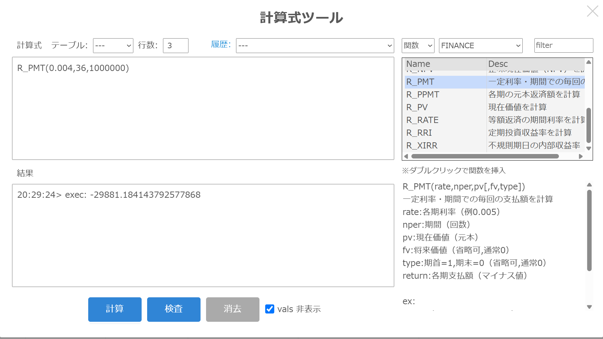Screen dimensions: 603x339
Task: Click the formula text area
Action: (x=203, y=108)
